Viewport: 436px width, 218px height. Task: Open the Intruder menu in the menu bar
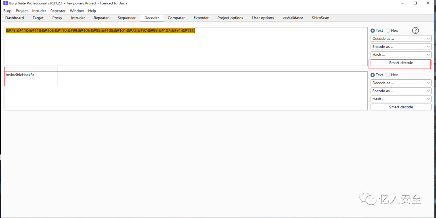pyautogui.click(x=39, y=11)
